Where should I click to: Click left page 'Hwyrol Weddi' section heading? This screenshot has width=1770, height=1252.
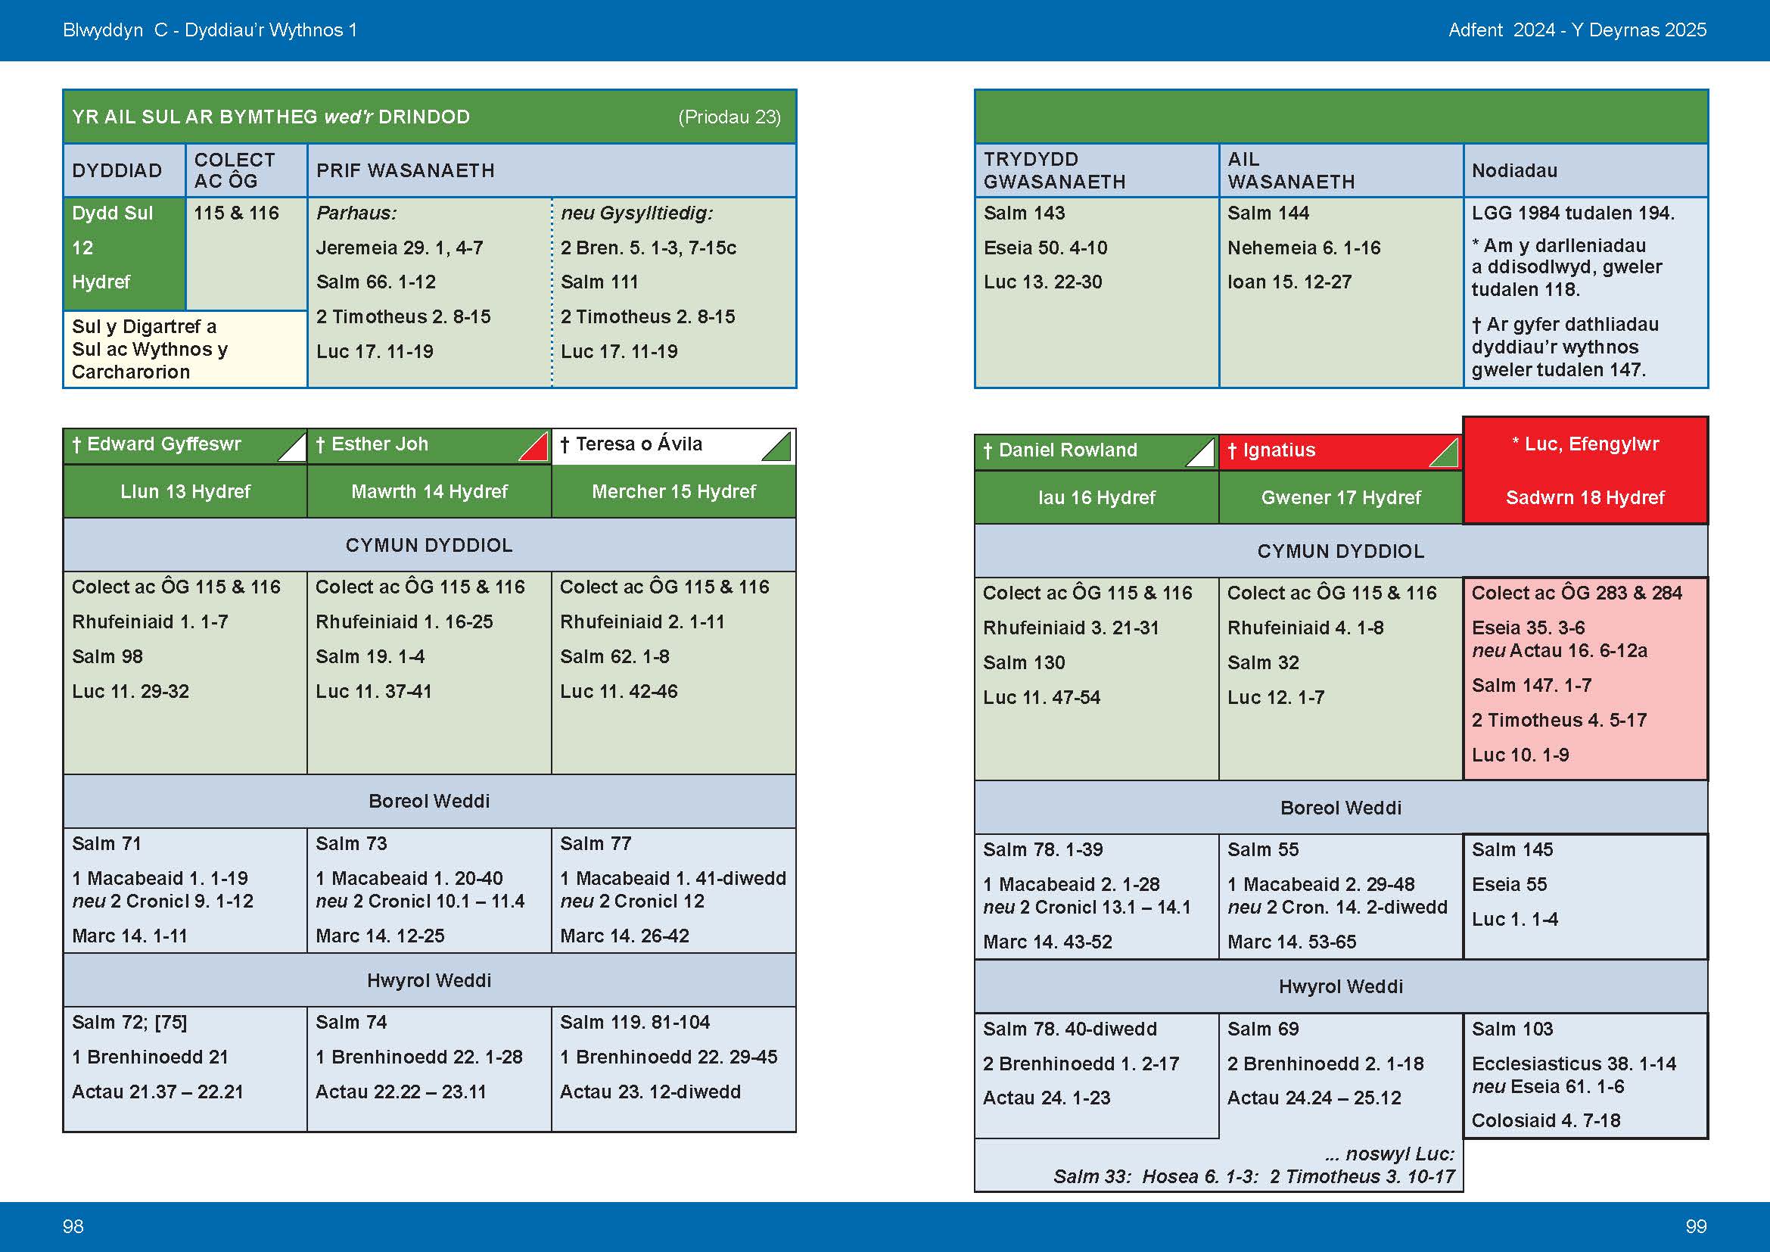[x=428, y=980]
